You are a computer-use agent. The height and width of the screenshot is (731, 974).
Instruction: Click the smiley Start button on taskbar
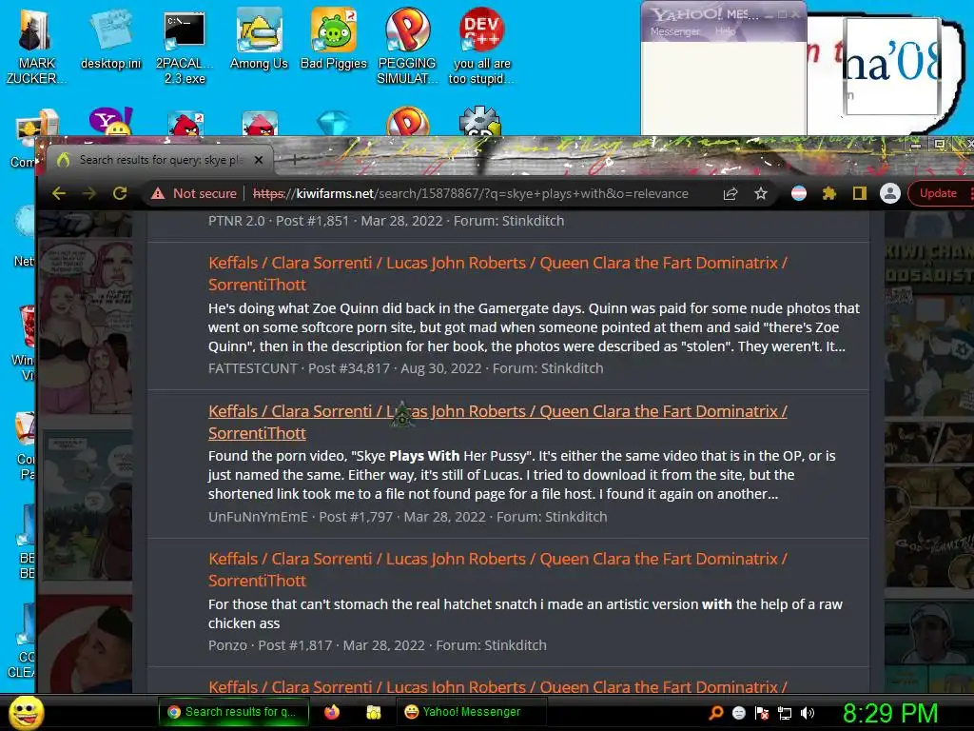26,712
